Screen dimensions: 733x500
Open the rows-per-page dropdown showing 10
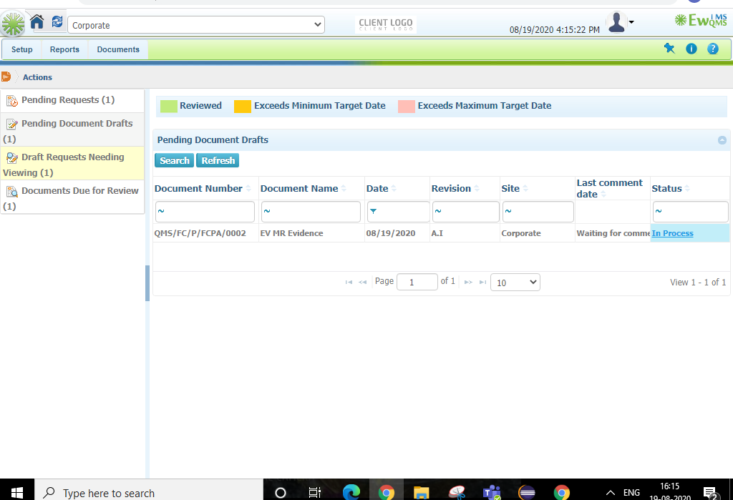515,283
